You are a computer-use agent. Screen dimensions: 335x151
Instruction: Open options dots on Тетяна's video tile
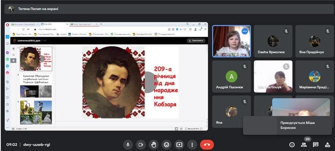[x=245, y=31]
